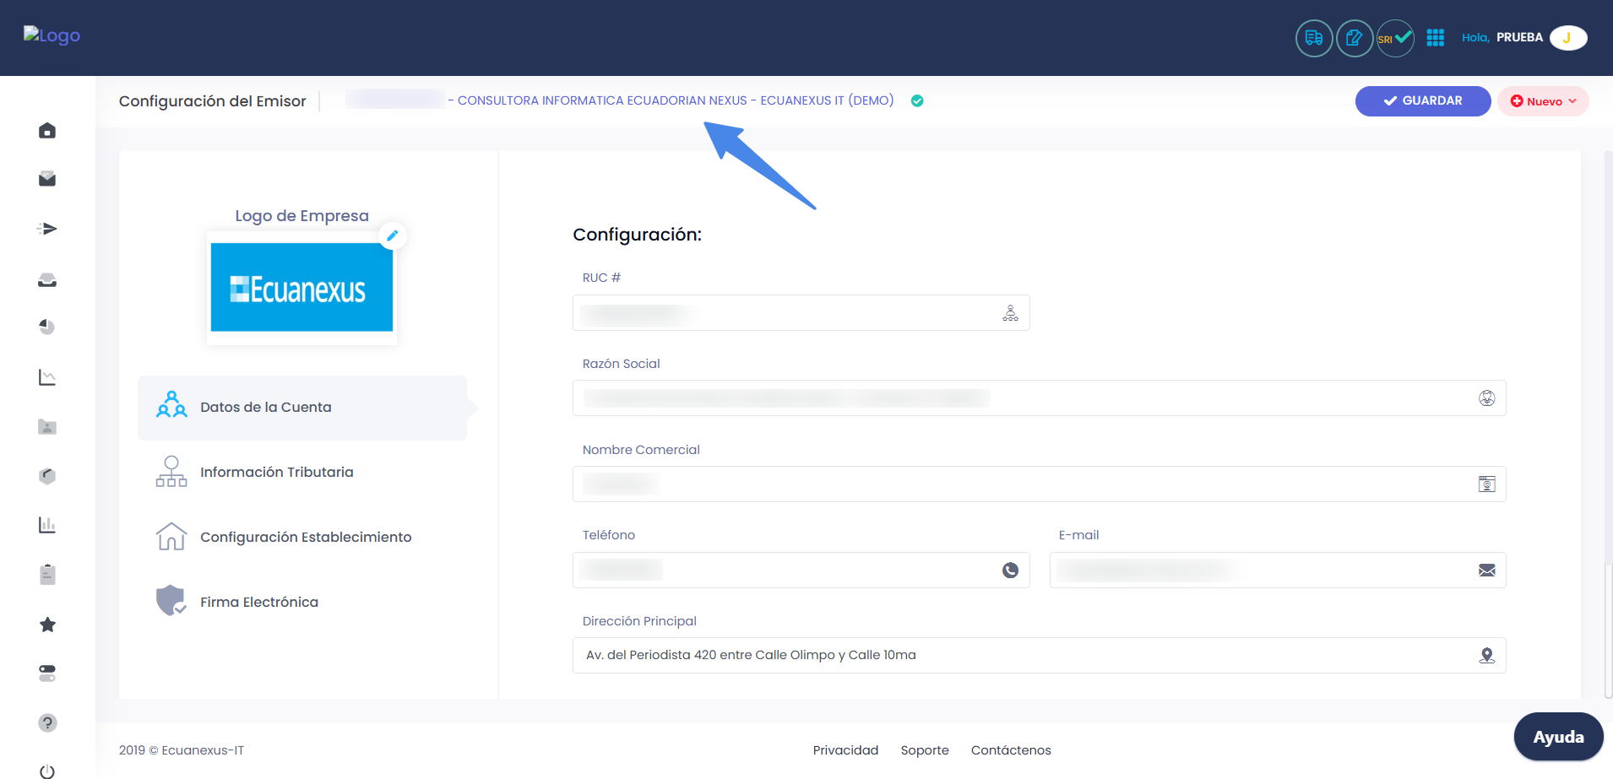Screen dimensions: 1613x779
Task: Open the Firma Electrónica section
Action: pyautogui.click(x=258, y=601)
